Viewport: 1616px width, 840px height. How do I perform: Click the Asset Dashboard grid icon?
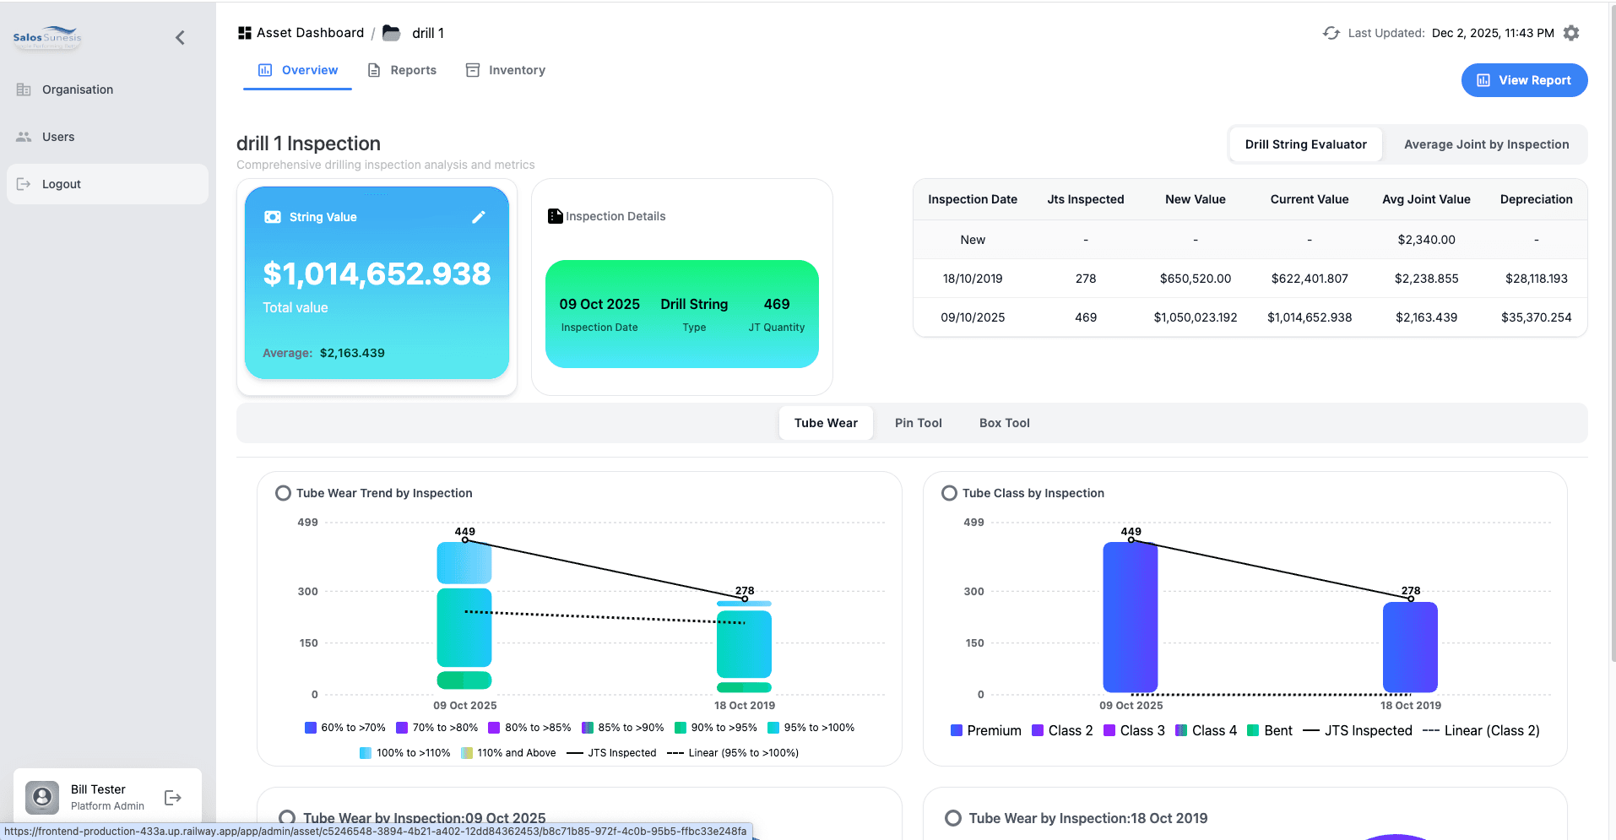tap(245, 33)
